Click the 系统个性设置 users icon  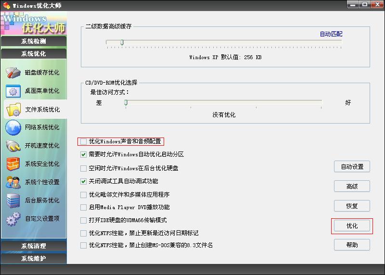pyautogui.click(x=13, y=182)
